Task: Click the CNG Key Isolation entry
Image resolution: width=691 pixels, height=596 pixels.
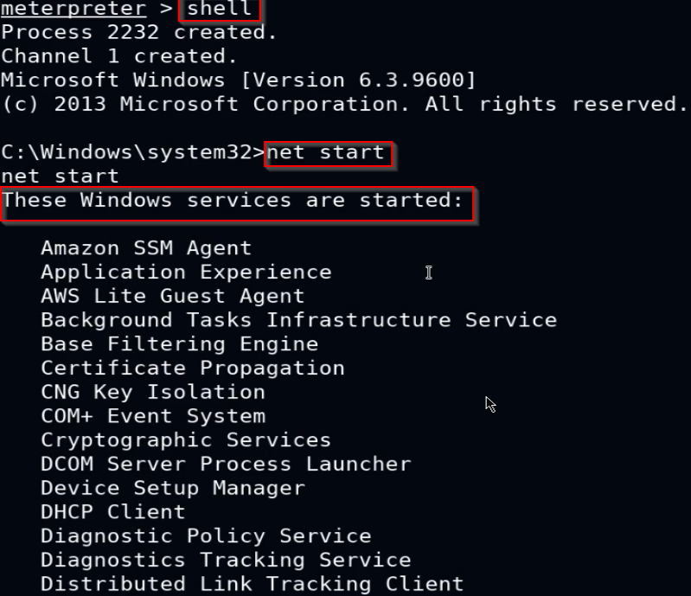Action: (x=153, y=393)
